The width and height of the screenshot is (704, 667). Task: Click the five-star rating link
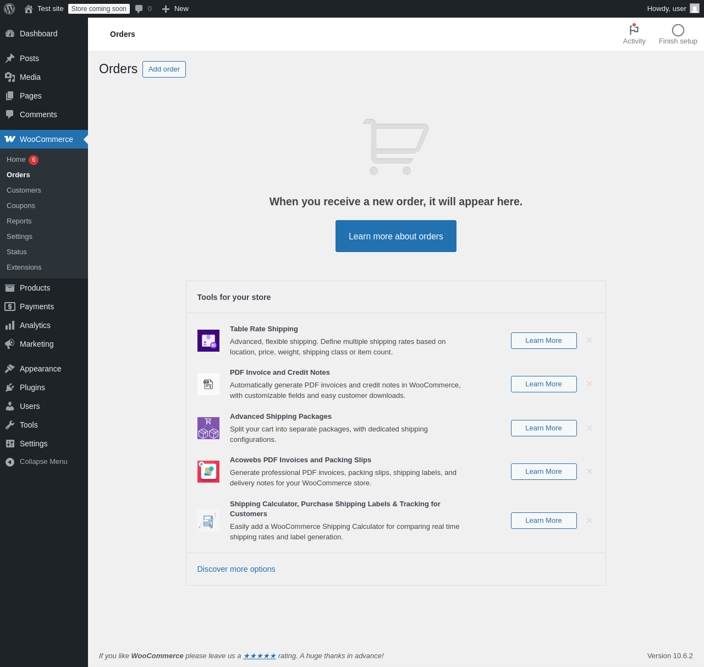click(260, 656)
